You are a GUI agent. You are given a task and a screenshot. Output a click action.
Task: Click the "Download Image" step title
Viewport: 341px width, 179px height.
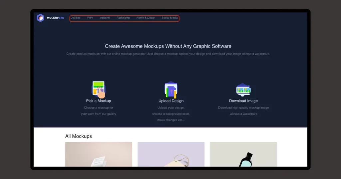[243, 101]
